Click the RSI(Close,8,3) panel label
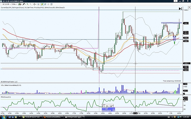191x119 pixels. click(6, 97)
